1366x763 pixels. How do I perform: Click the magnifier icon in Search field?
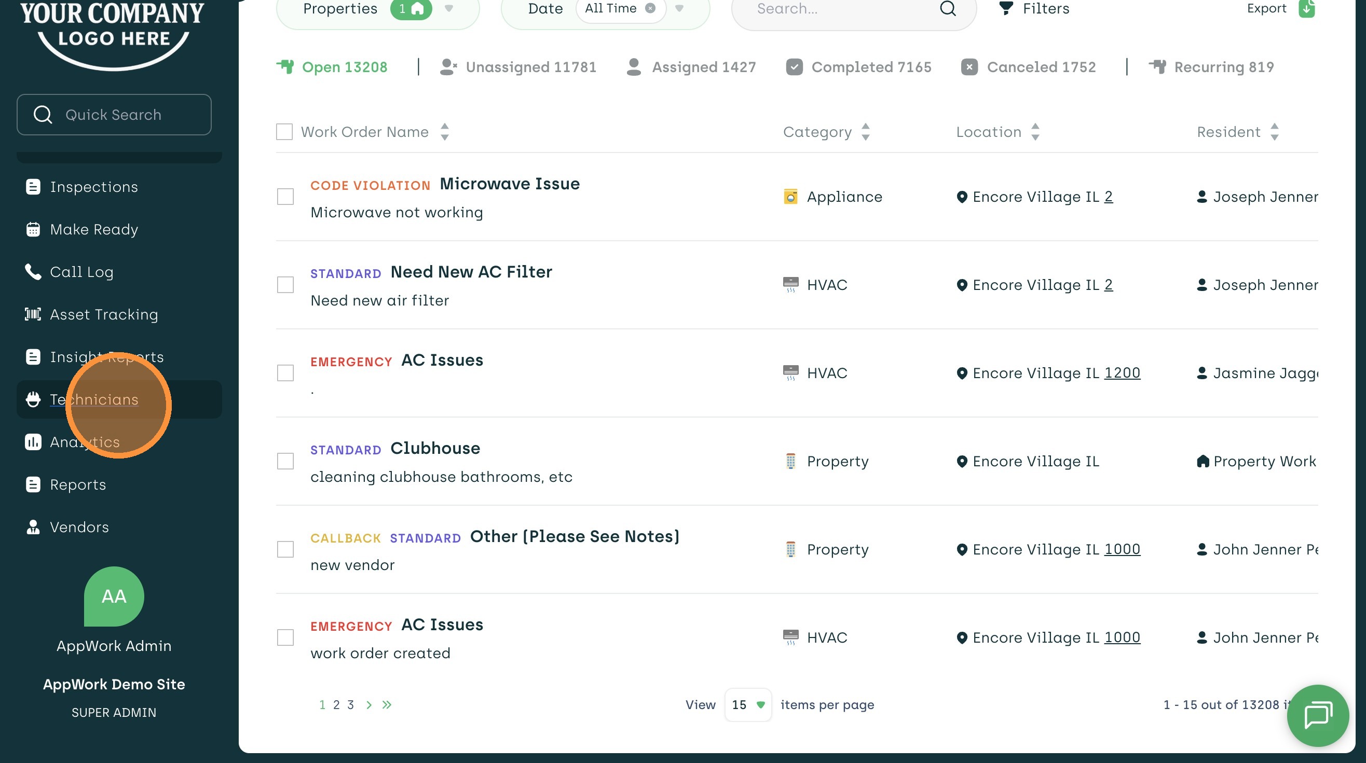coord(948,8)
